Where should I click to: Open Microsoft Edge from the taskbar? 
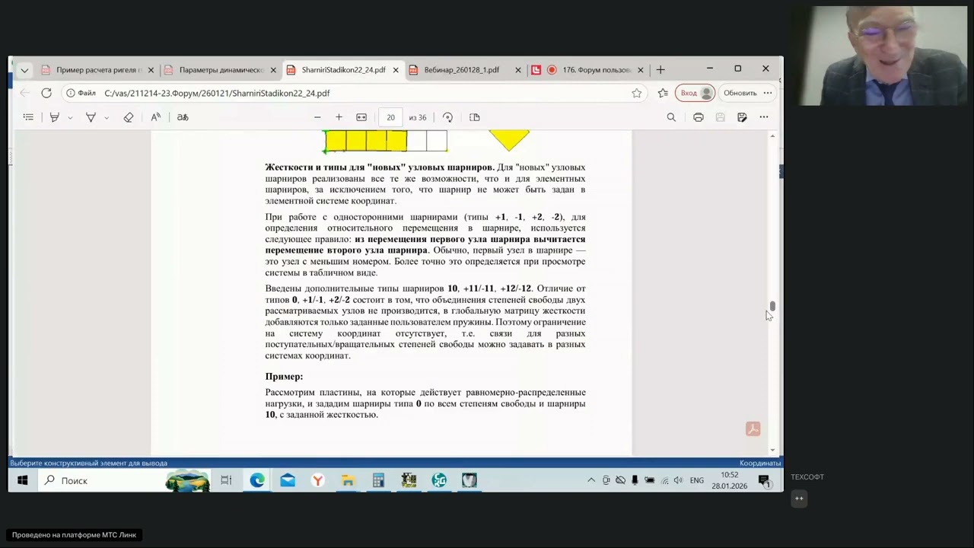tap(257, 480)
